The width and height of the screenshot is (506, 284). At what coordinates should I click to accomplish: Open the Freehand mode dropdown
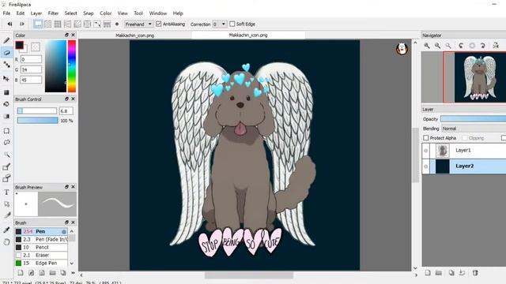click(x=138, y=24)
